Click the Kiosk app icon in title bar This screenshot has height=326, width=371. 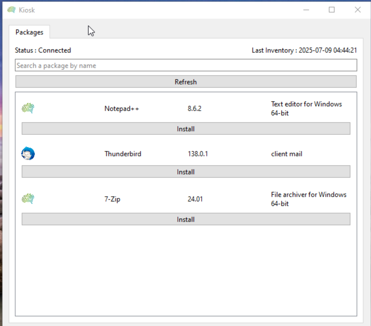(11, 10)
